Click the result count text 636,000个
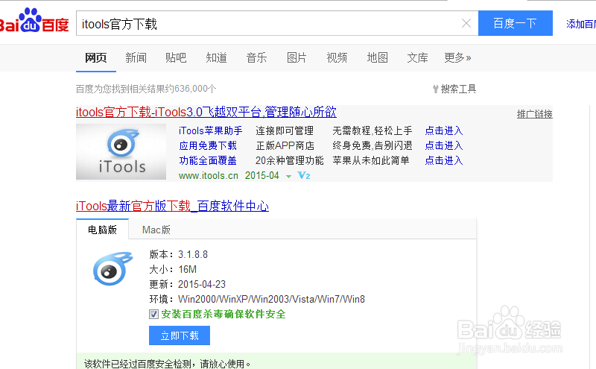Viewport: 596px width, 369px height. click(x=195, y=89)
